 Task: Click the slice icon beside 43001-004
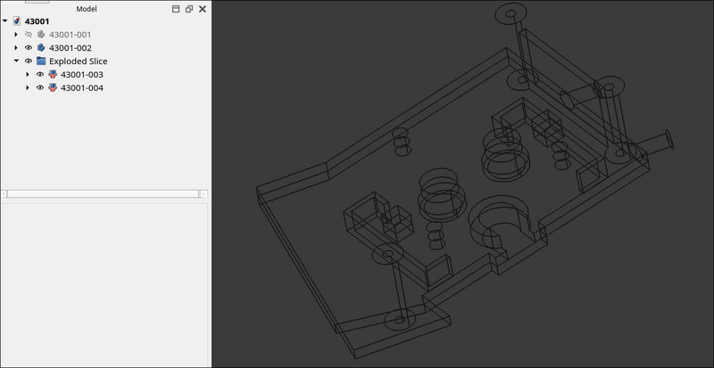coord(53,88)
